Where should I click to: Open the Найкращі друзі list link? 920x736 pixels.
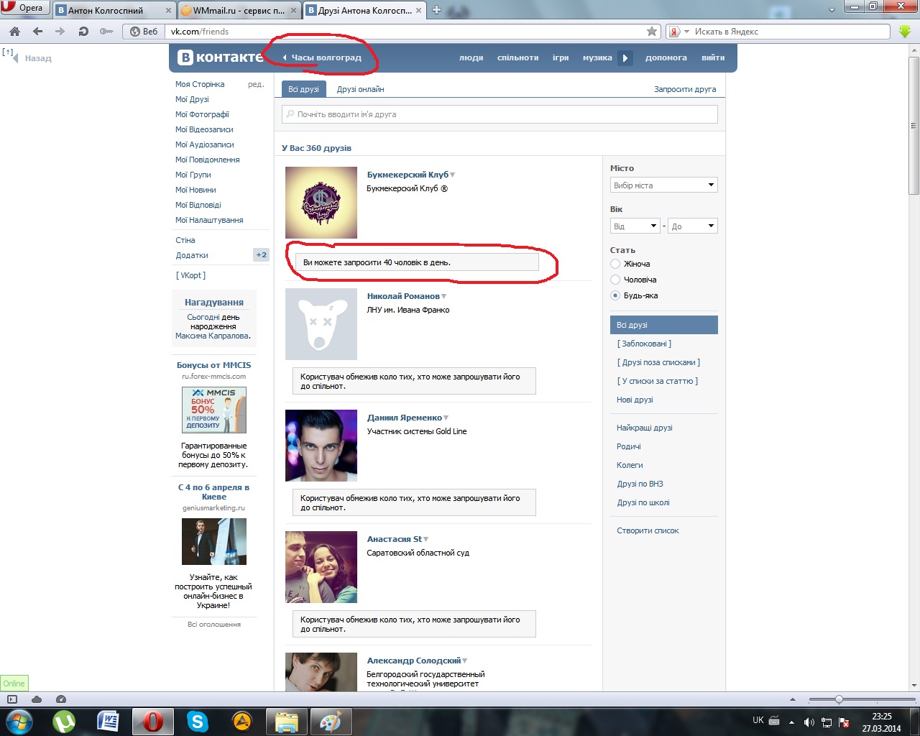(645, 428)
